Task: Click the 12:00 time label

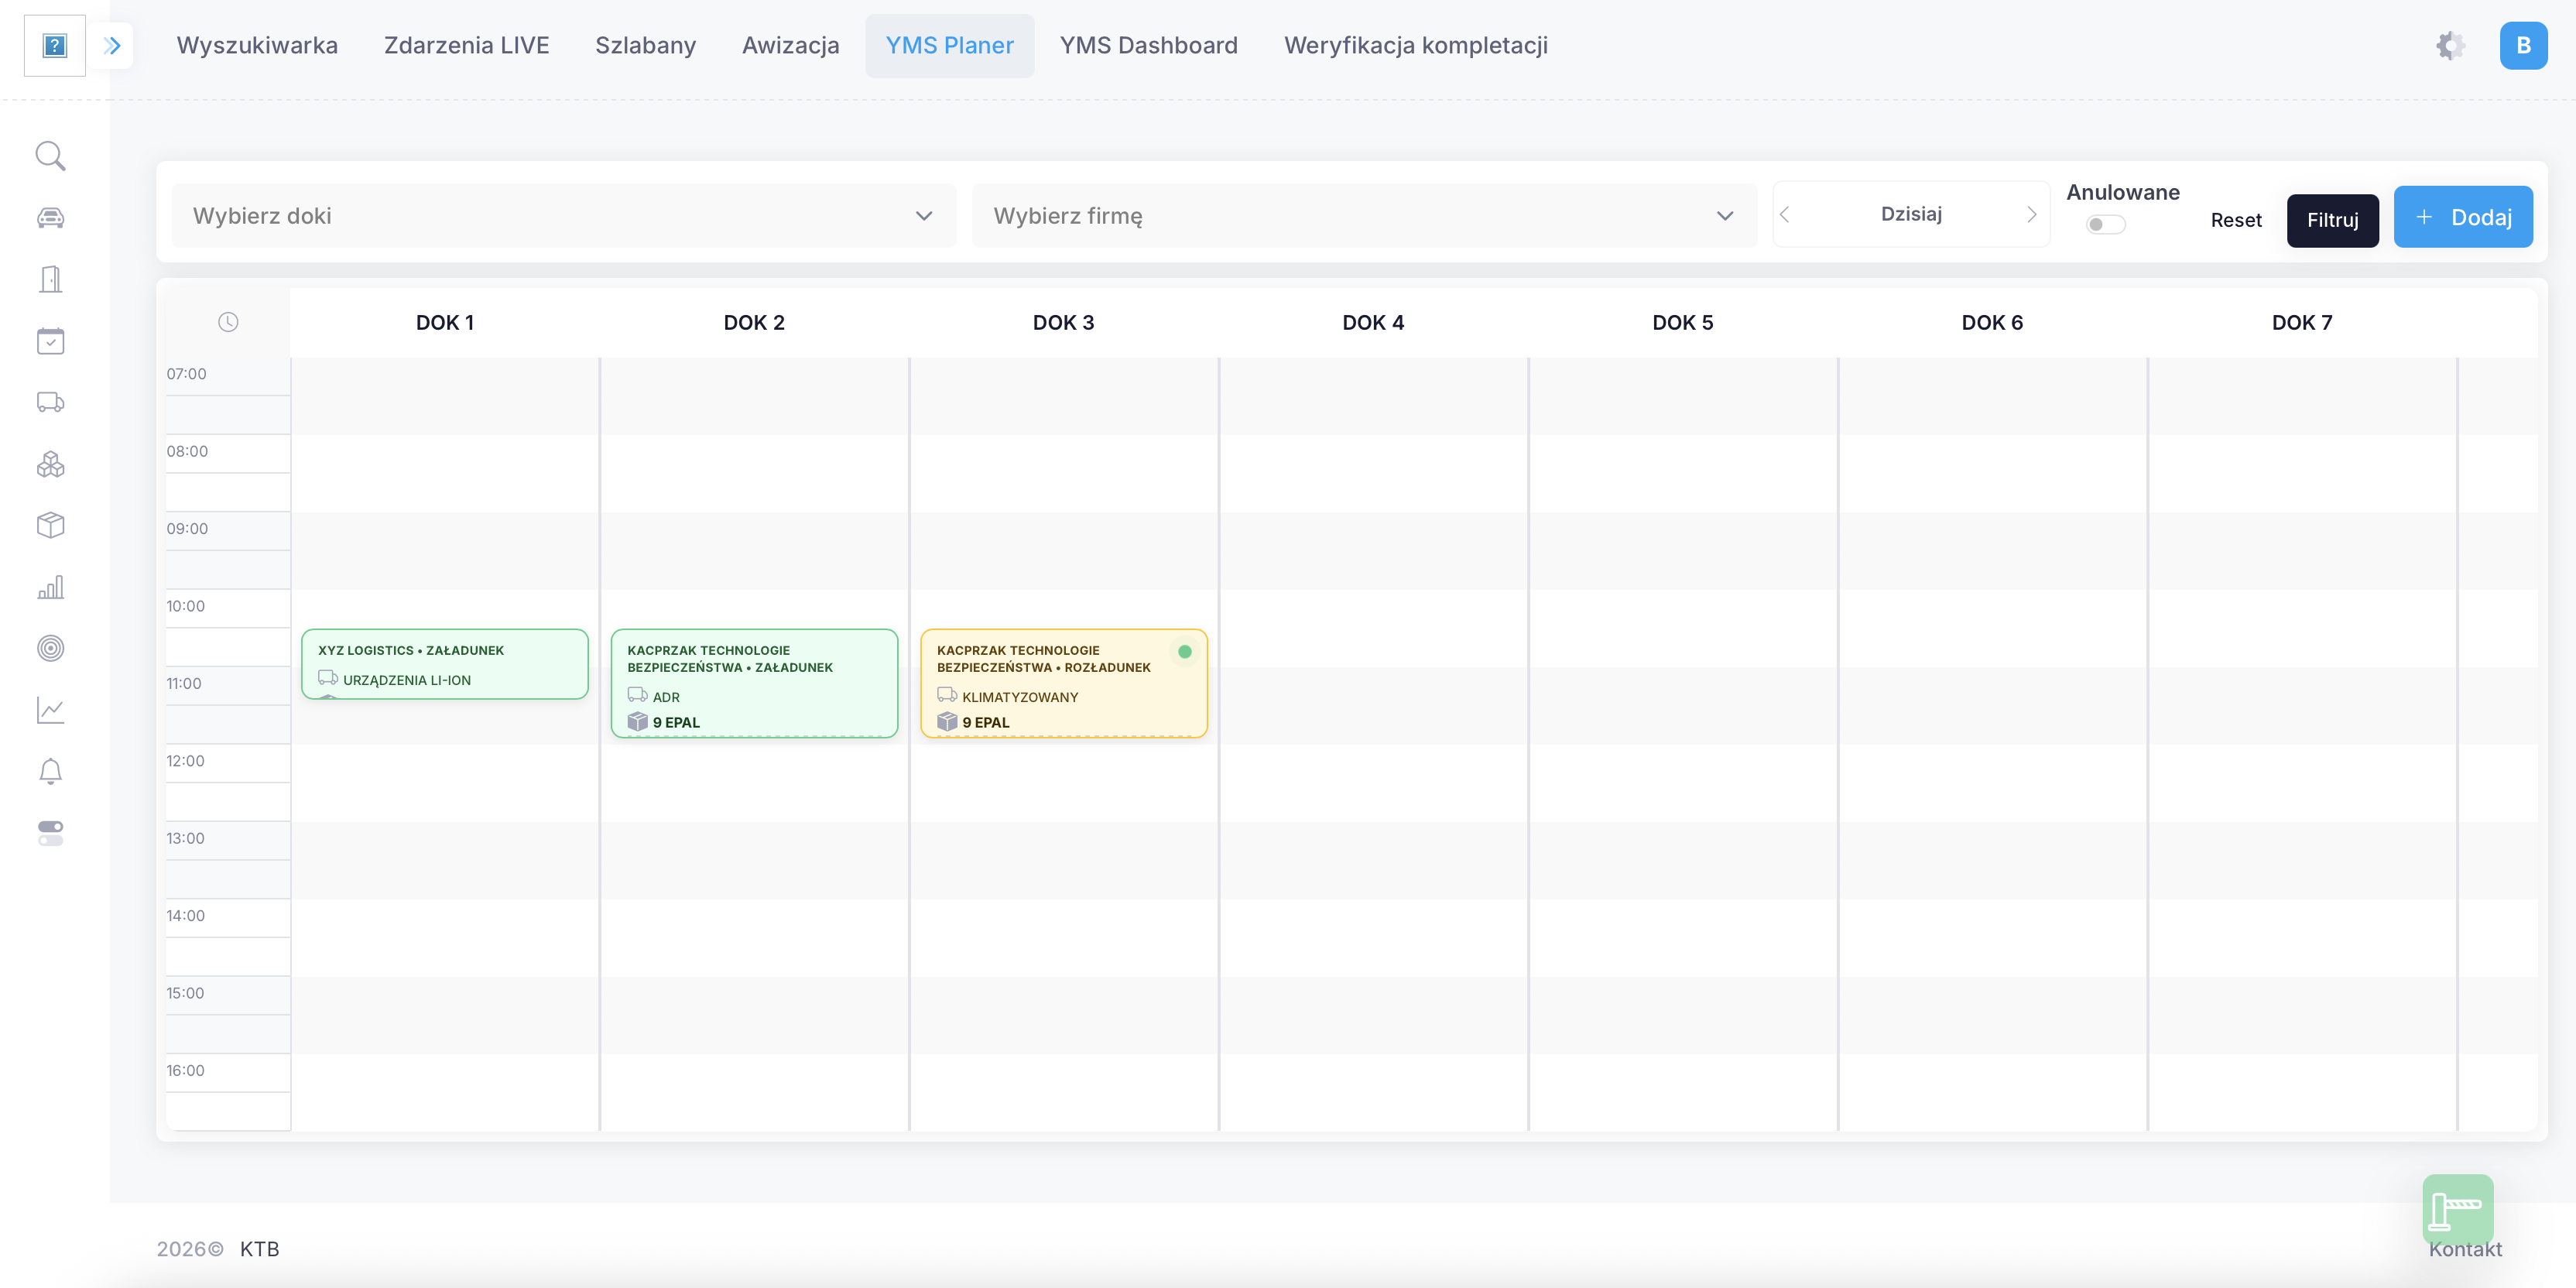Action: (x=186, y=761)
